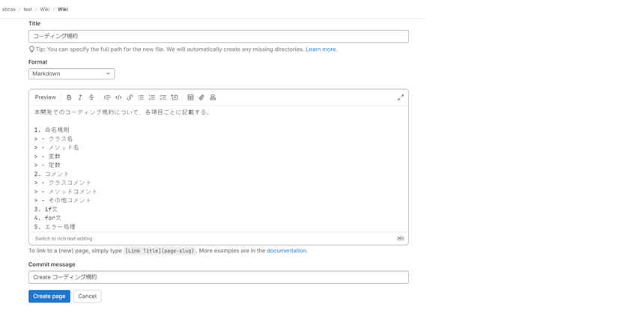Insert a collapsible section using the toolbar
624x331 pixels.
175,97
